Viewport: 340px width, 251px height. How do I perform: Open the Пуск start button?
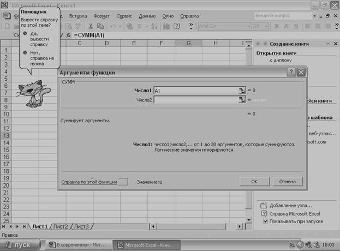point(20,245)
